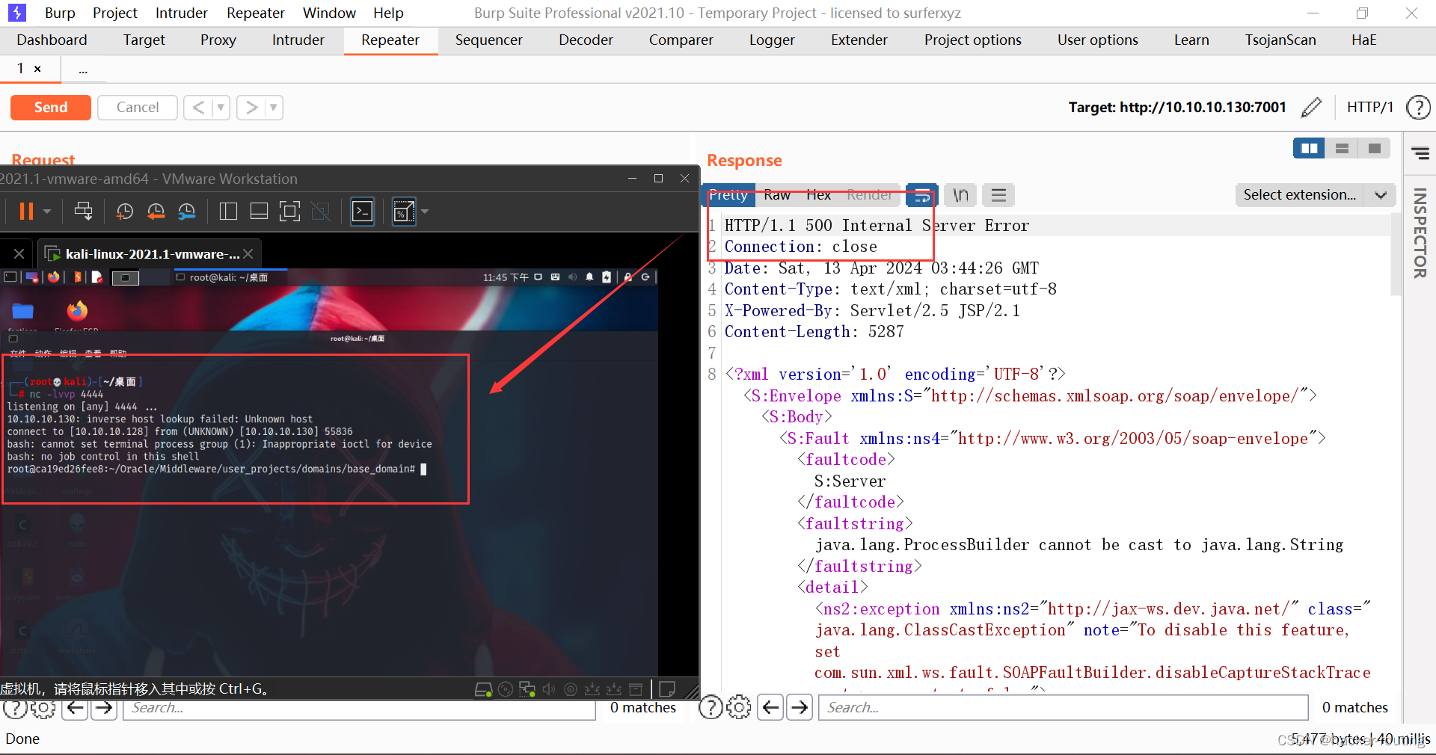
Task: Take a VMware snapshot
Action: (124, 212)
